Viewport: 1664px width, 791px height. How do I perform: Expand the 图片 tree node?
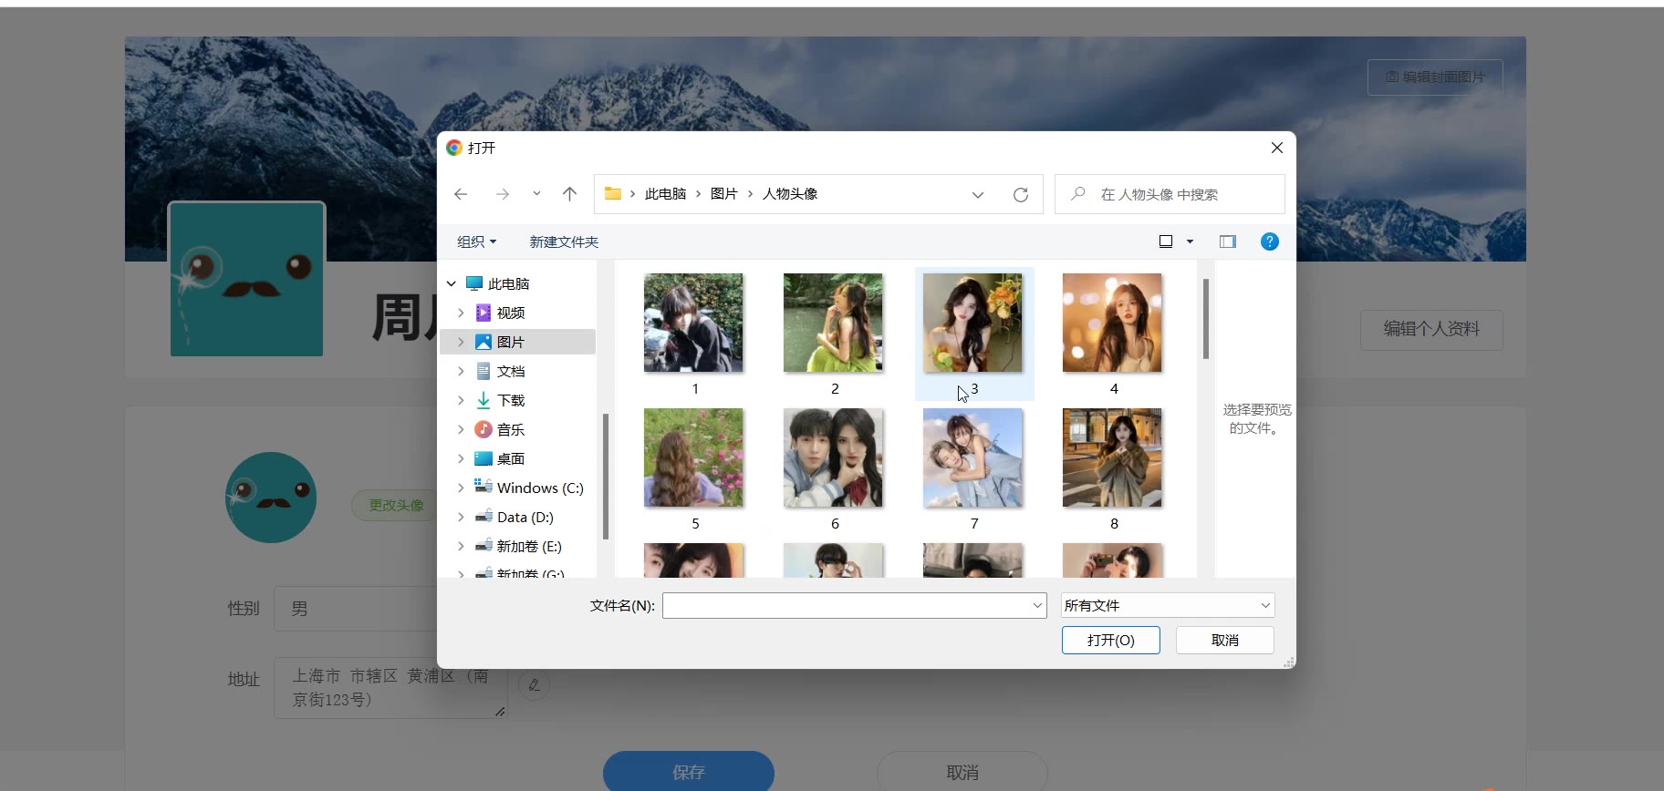coord(461,343)
